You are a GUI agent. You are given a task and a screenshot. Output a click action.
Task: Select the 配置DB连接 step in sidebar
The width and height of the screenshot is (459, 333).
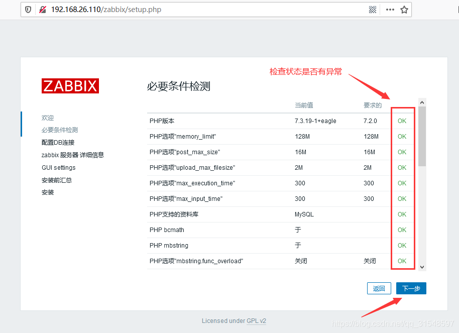click(58, 142)
